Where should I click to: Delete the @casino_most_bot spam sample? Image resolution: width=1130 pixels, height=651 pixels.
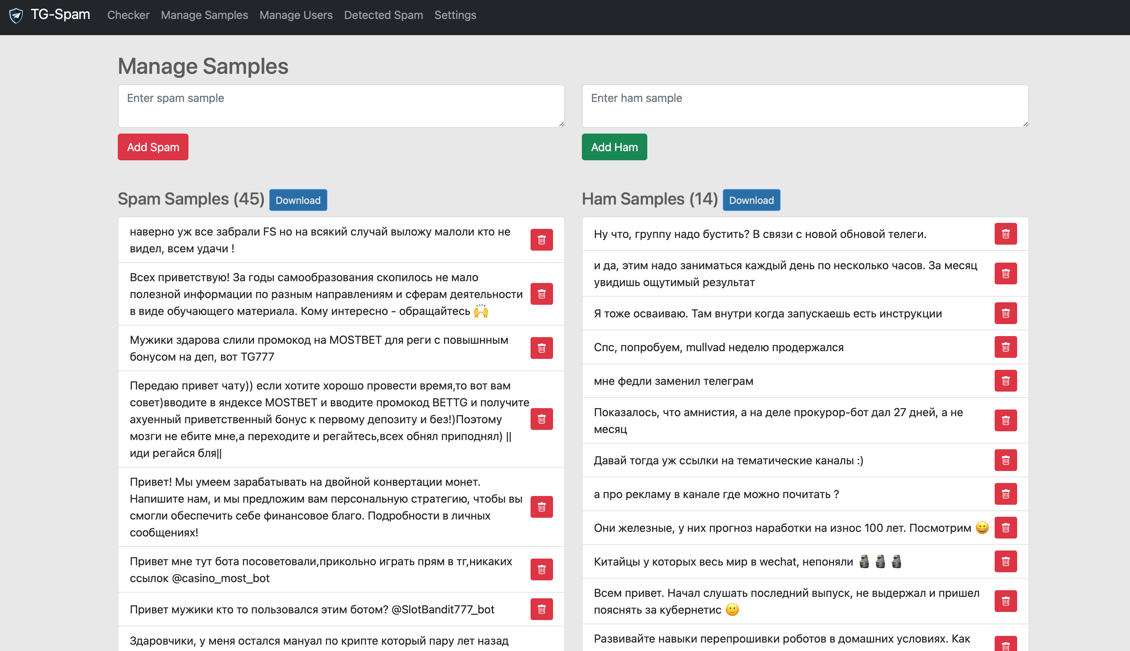tap(541, 569)
